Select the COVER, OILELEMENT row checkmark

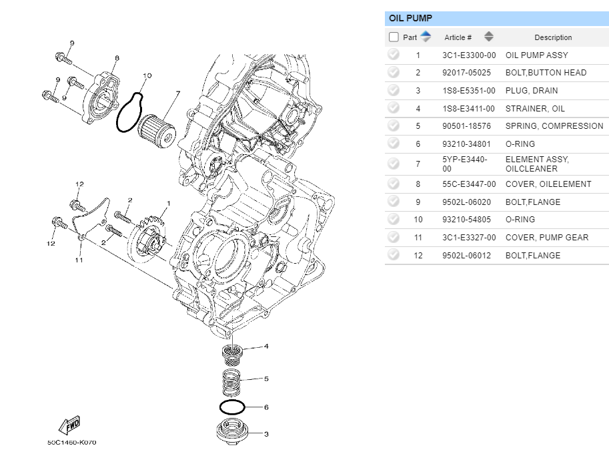pos(394,184)
